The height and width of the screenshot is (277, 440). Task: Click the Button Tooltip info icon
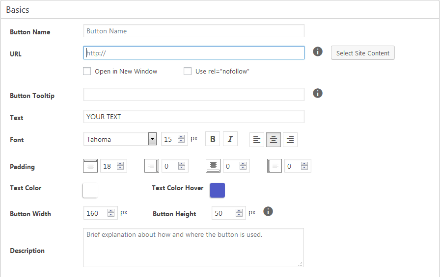318,93
